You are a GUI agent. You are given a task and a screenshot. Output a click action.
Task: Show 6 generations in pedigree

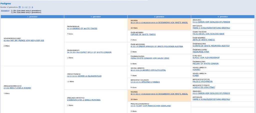(x=26, y=7)
